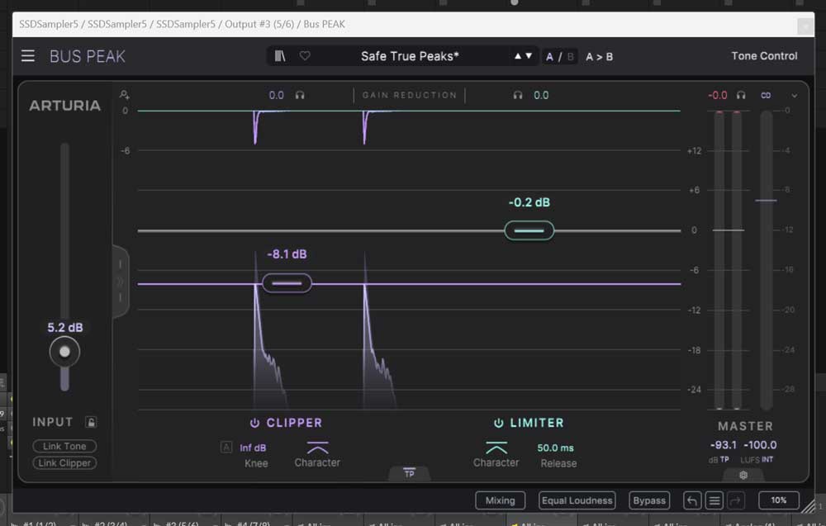Click the Equal Loudness button
This screenshot has height=526, width=826.
pos(577,500)
